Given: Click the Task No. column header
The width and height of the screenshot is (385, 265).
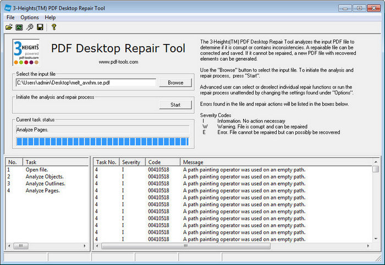Looking at the screenshot, I should click(x=106, y=162).
